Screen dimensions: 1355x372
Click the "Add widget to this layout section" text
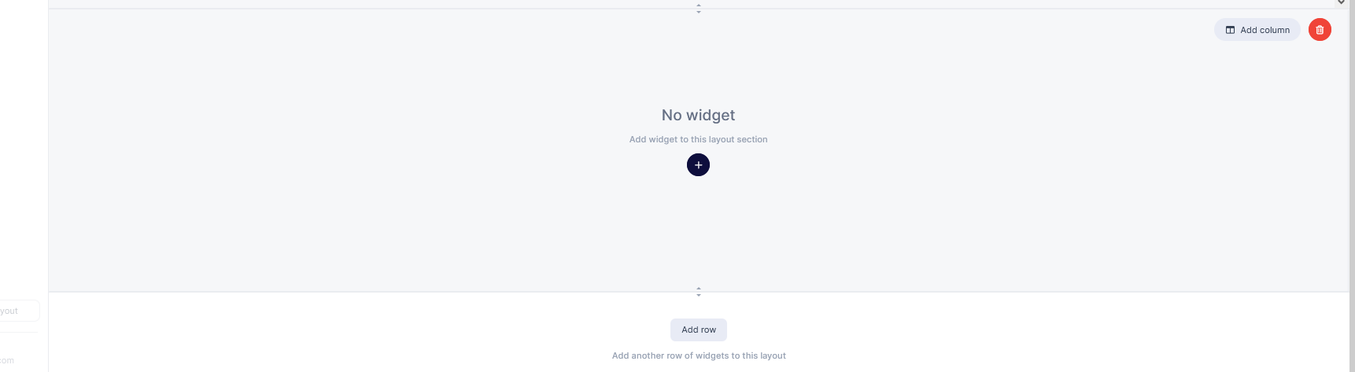(x=698, y=139)
